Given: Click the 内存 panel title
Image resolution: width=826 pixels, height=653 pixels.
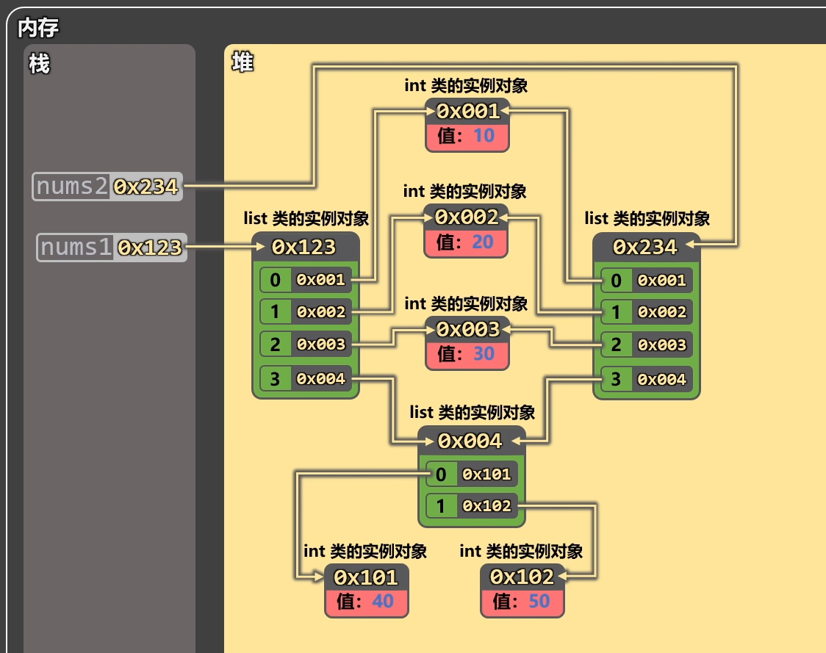Looking at the screenshot, I should pos(38,28).
